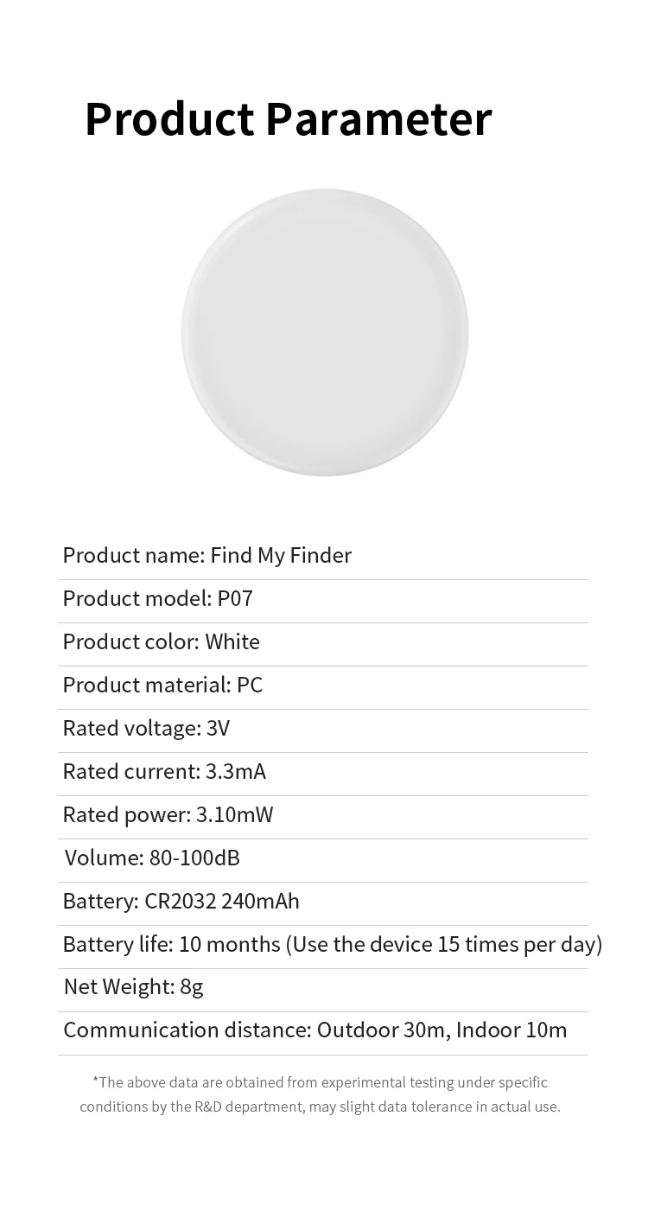Click the Product material: PC row
Screen dimensions: 648x1231
coord(162,685)
